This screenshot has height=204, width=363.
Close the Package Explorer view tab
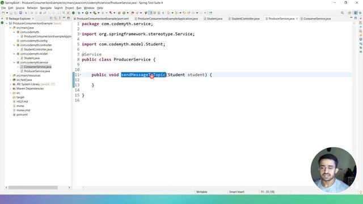coord(33,19)
